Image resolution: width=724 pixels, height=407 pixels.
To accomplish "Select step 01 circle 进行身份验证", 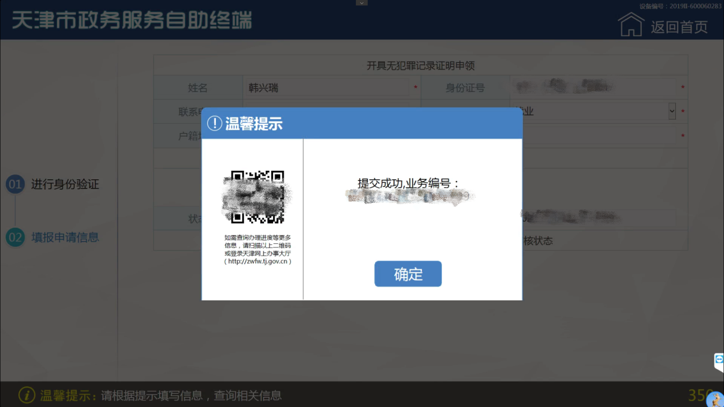I will pyautogui.click(x=15, y=185).
